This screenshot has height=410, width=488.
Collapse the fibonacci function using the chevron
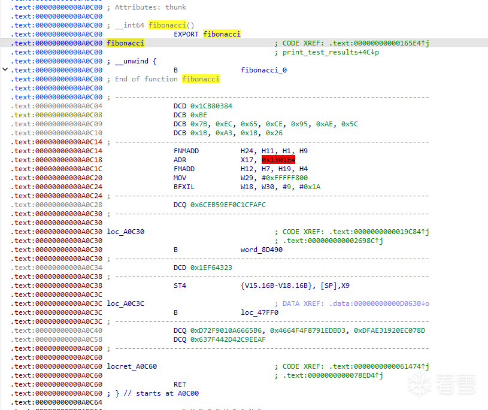coord(5,70)
